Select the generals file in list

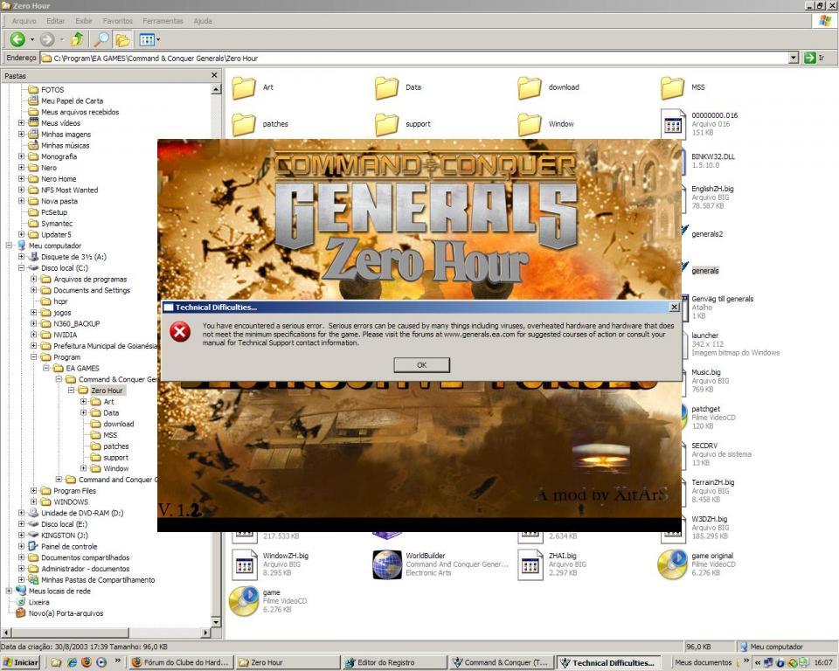click(704, 271)
